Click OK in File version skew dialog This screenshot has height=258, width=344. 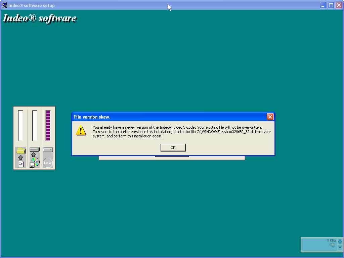point(173,147)
